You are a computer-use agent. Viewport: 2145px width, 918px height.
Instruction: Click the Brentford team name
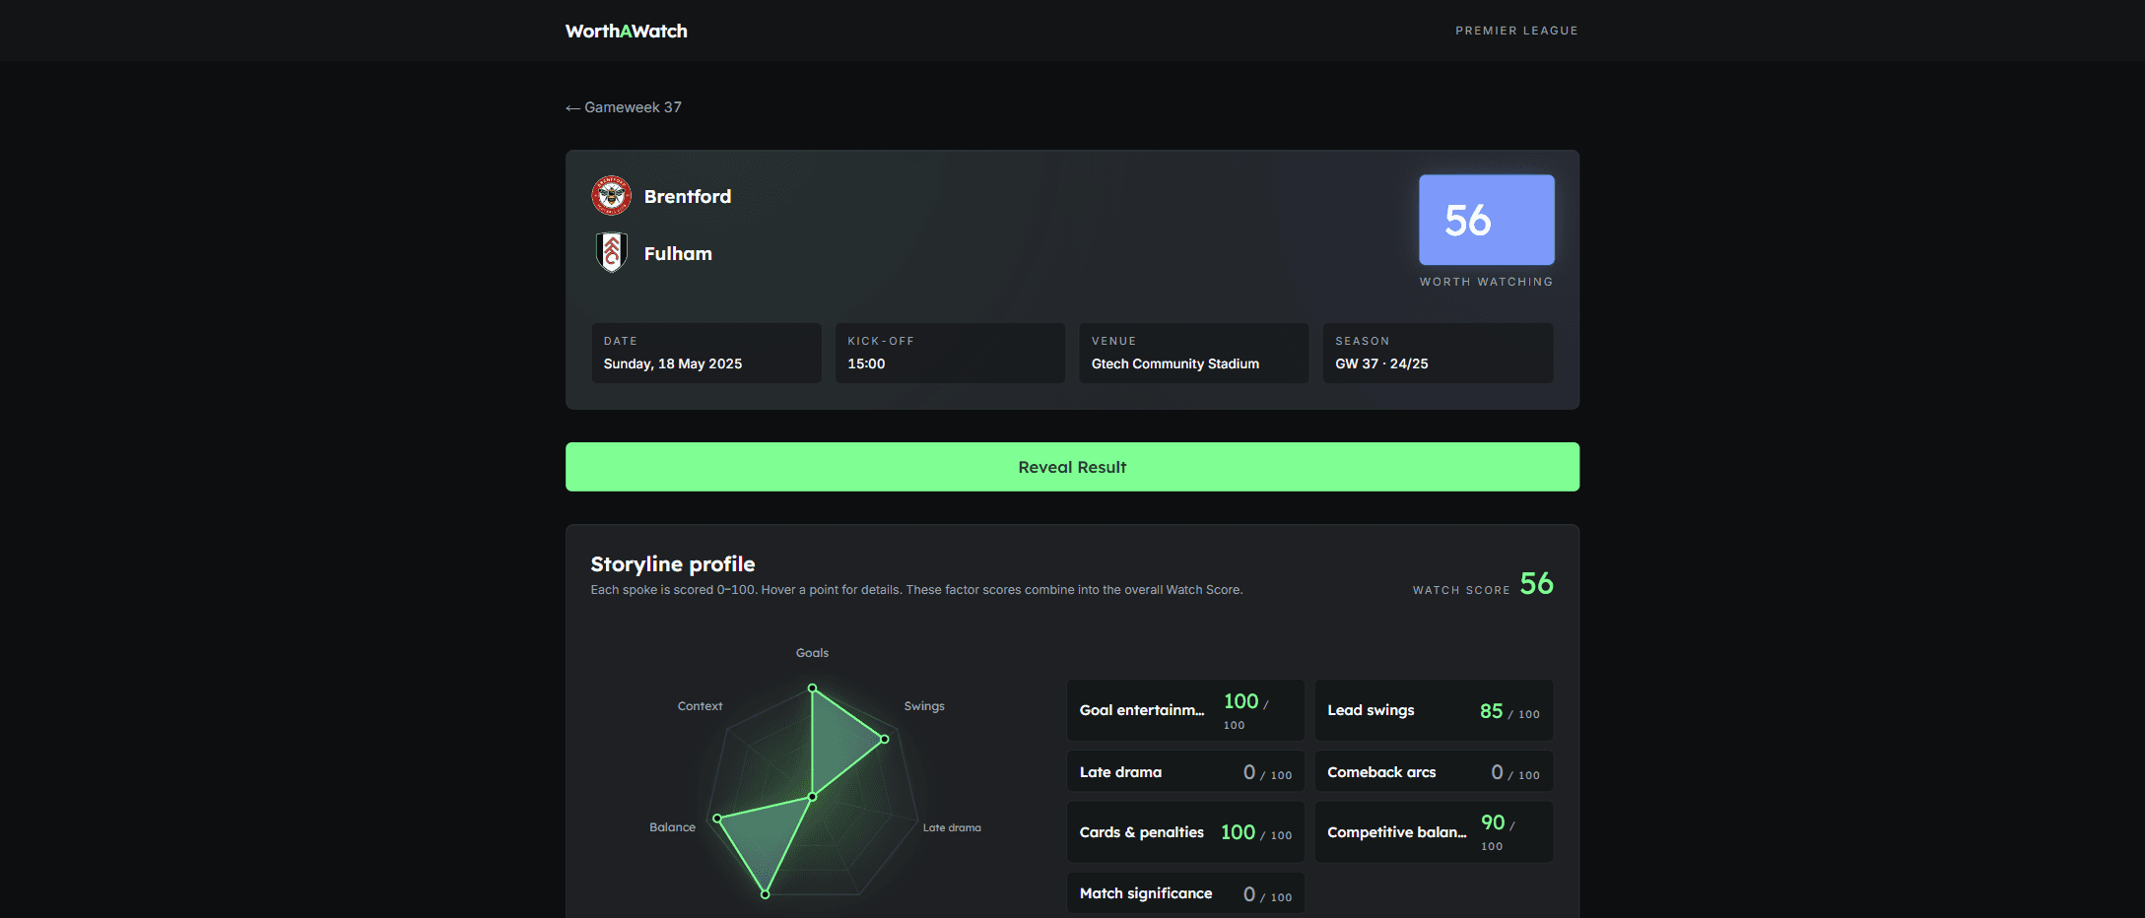688,196
